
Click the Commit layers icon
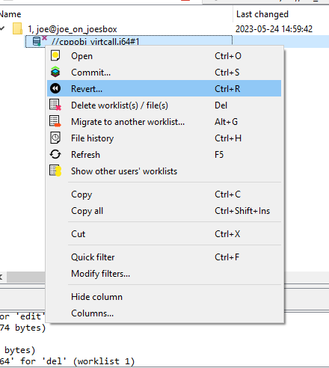55,72
